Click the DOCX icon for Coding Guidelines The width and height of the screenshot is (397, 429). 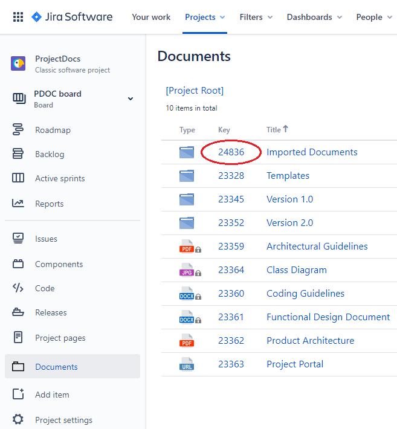coord(187,294)
